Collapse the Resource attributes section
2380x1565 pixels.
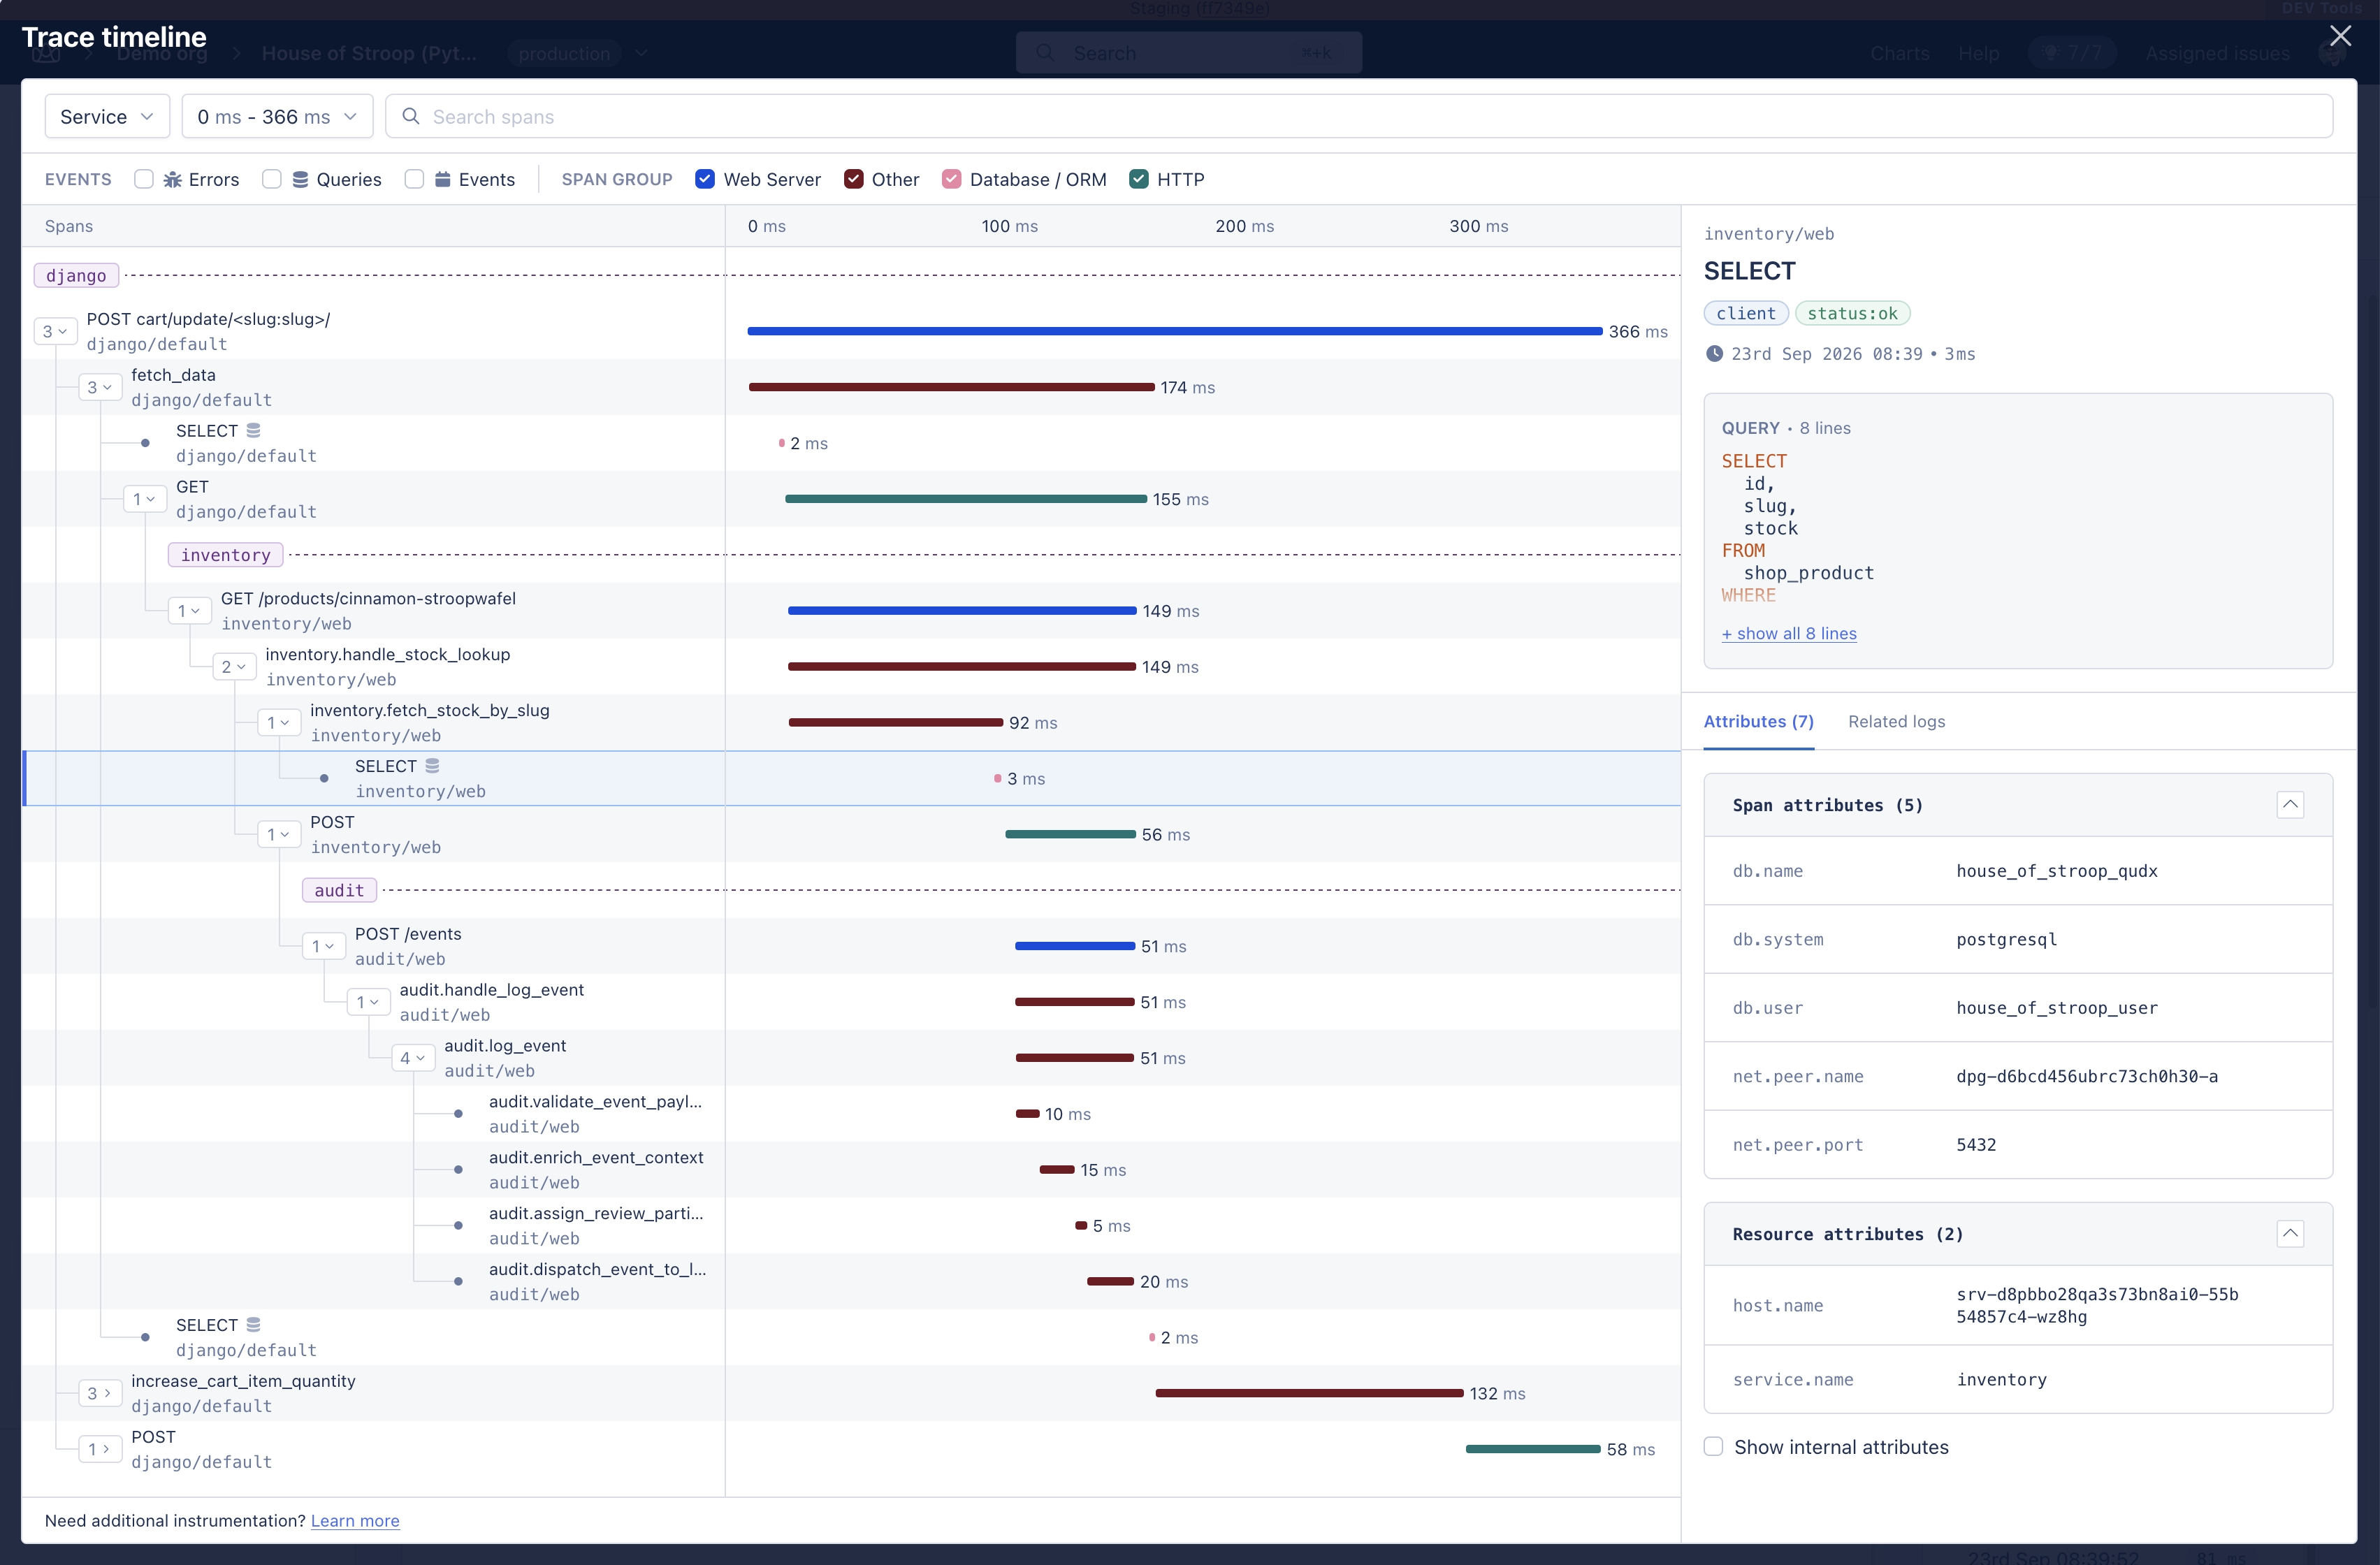click(2290, 1234)
